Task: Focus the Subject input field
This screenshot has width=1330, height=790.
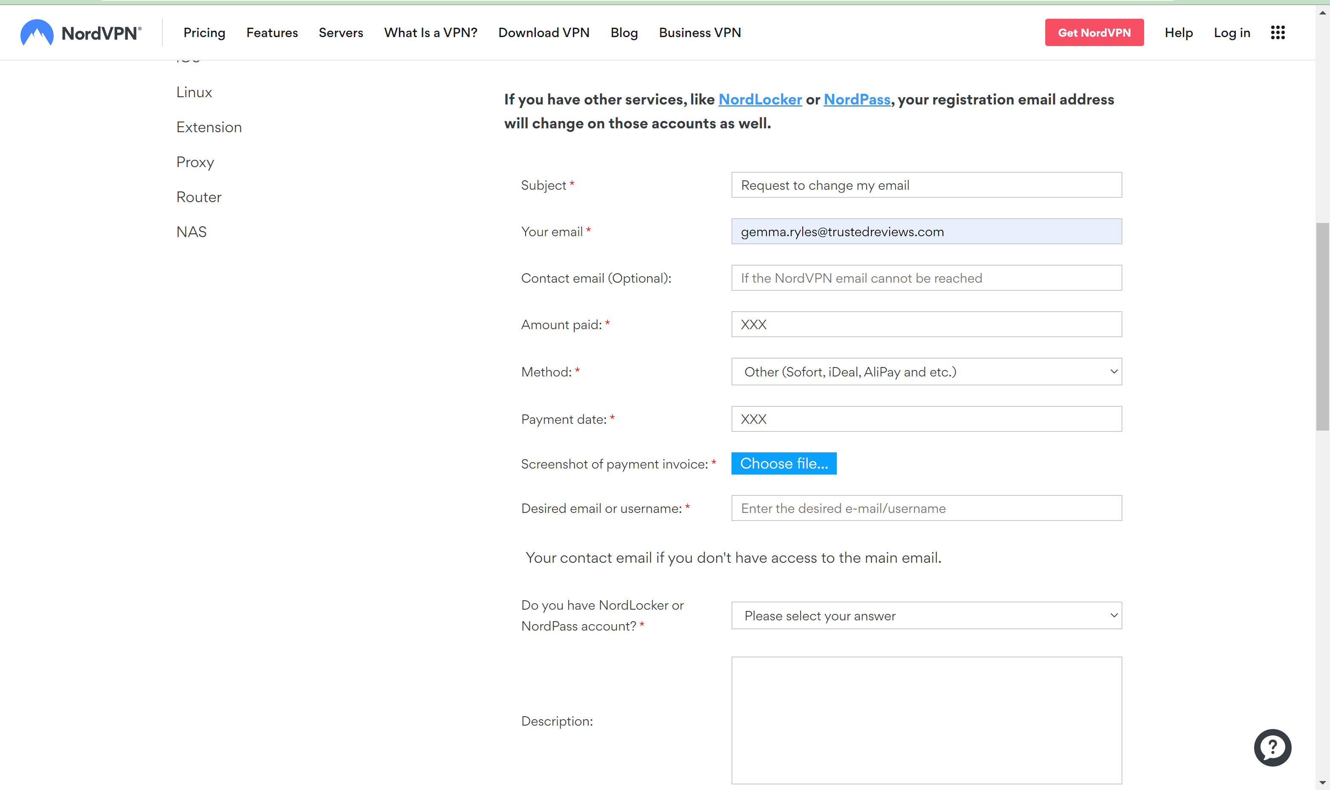Action: tap(927, 185)
